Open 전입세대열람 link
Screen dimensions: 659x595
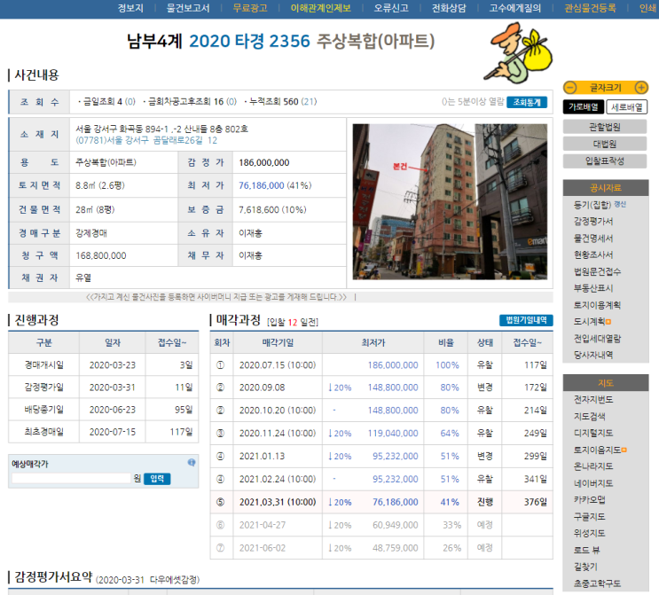click(597, 338)
